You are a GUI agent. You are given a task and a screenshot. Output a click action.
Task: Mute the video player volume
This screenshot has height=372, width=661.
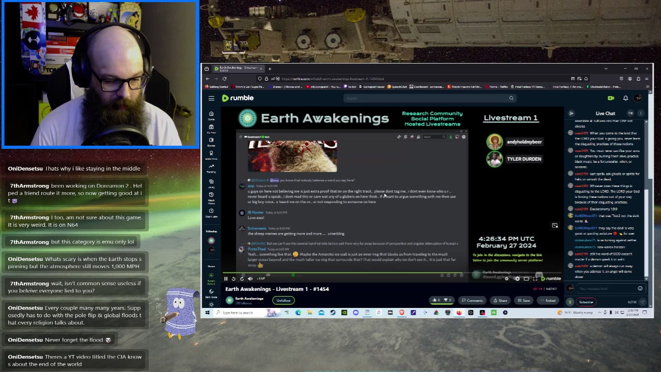[x=250, y=278]
